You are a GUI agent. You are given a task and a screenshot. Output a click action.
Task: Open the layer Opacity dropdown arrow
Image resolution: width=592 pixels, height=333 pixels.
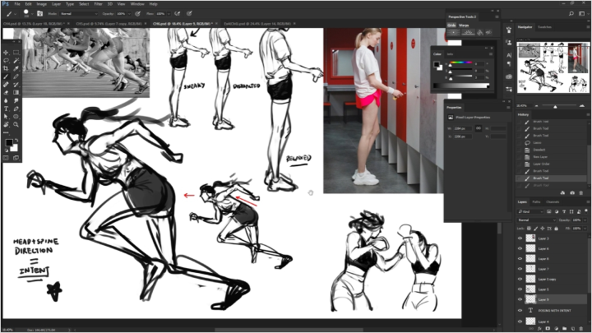585,220
